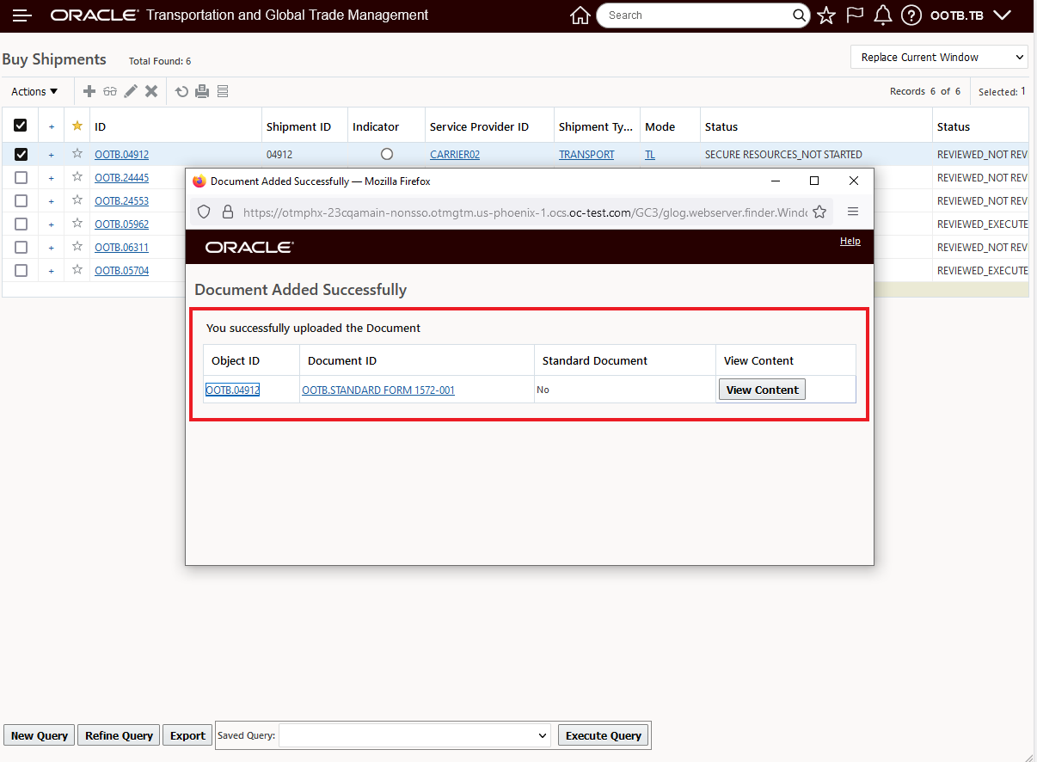1037x762 pixels.
Task: Click favorite star for OOTB.24445 row
Action: coord(77,177)
